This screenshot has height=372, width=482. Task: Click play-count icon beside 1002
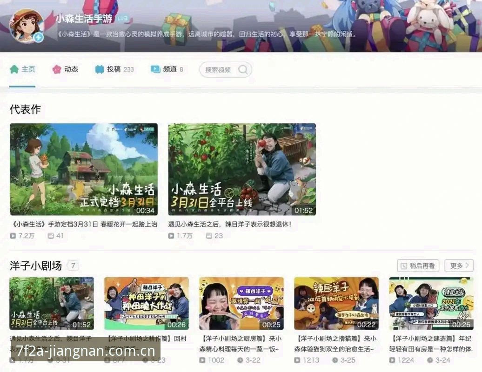[202, 360]
